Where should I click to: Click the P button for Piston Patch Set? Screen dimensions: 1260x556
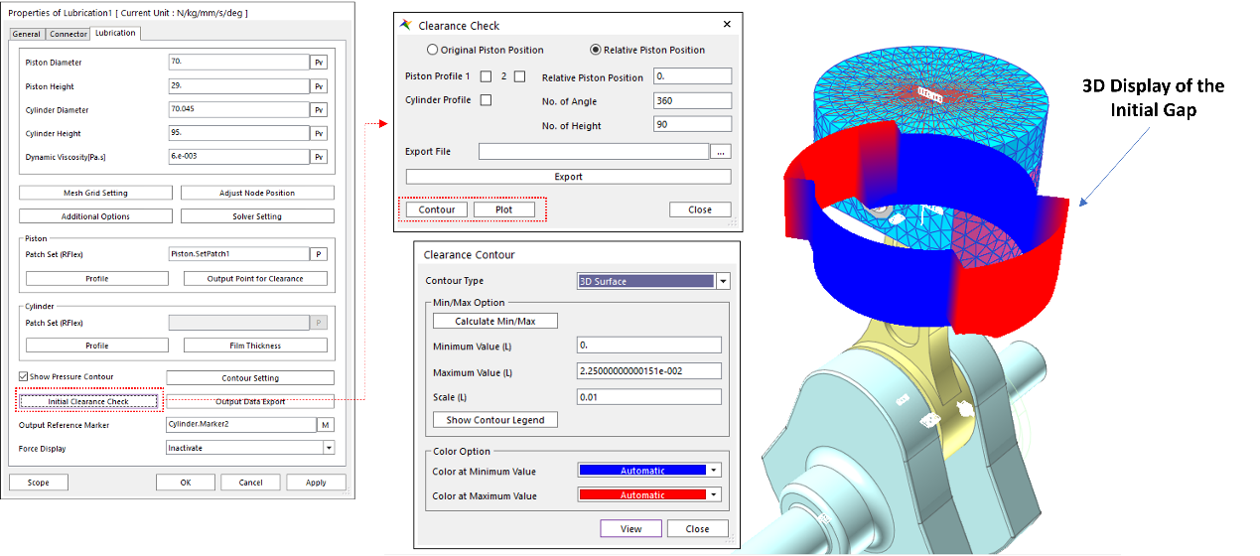(319, 254)
